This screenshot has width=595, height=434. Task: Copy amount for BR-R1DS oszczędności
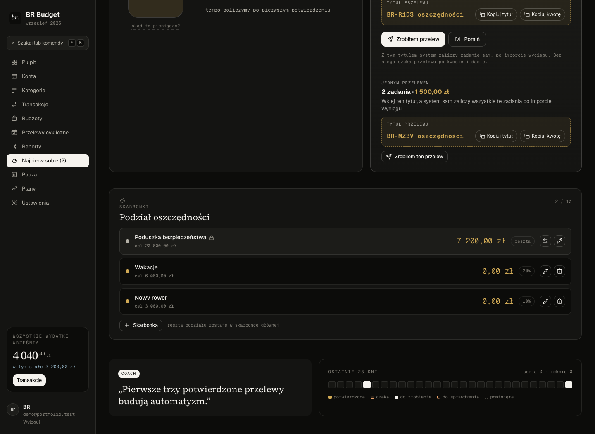[543, 14]
